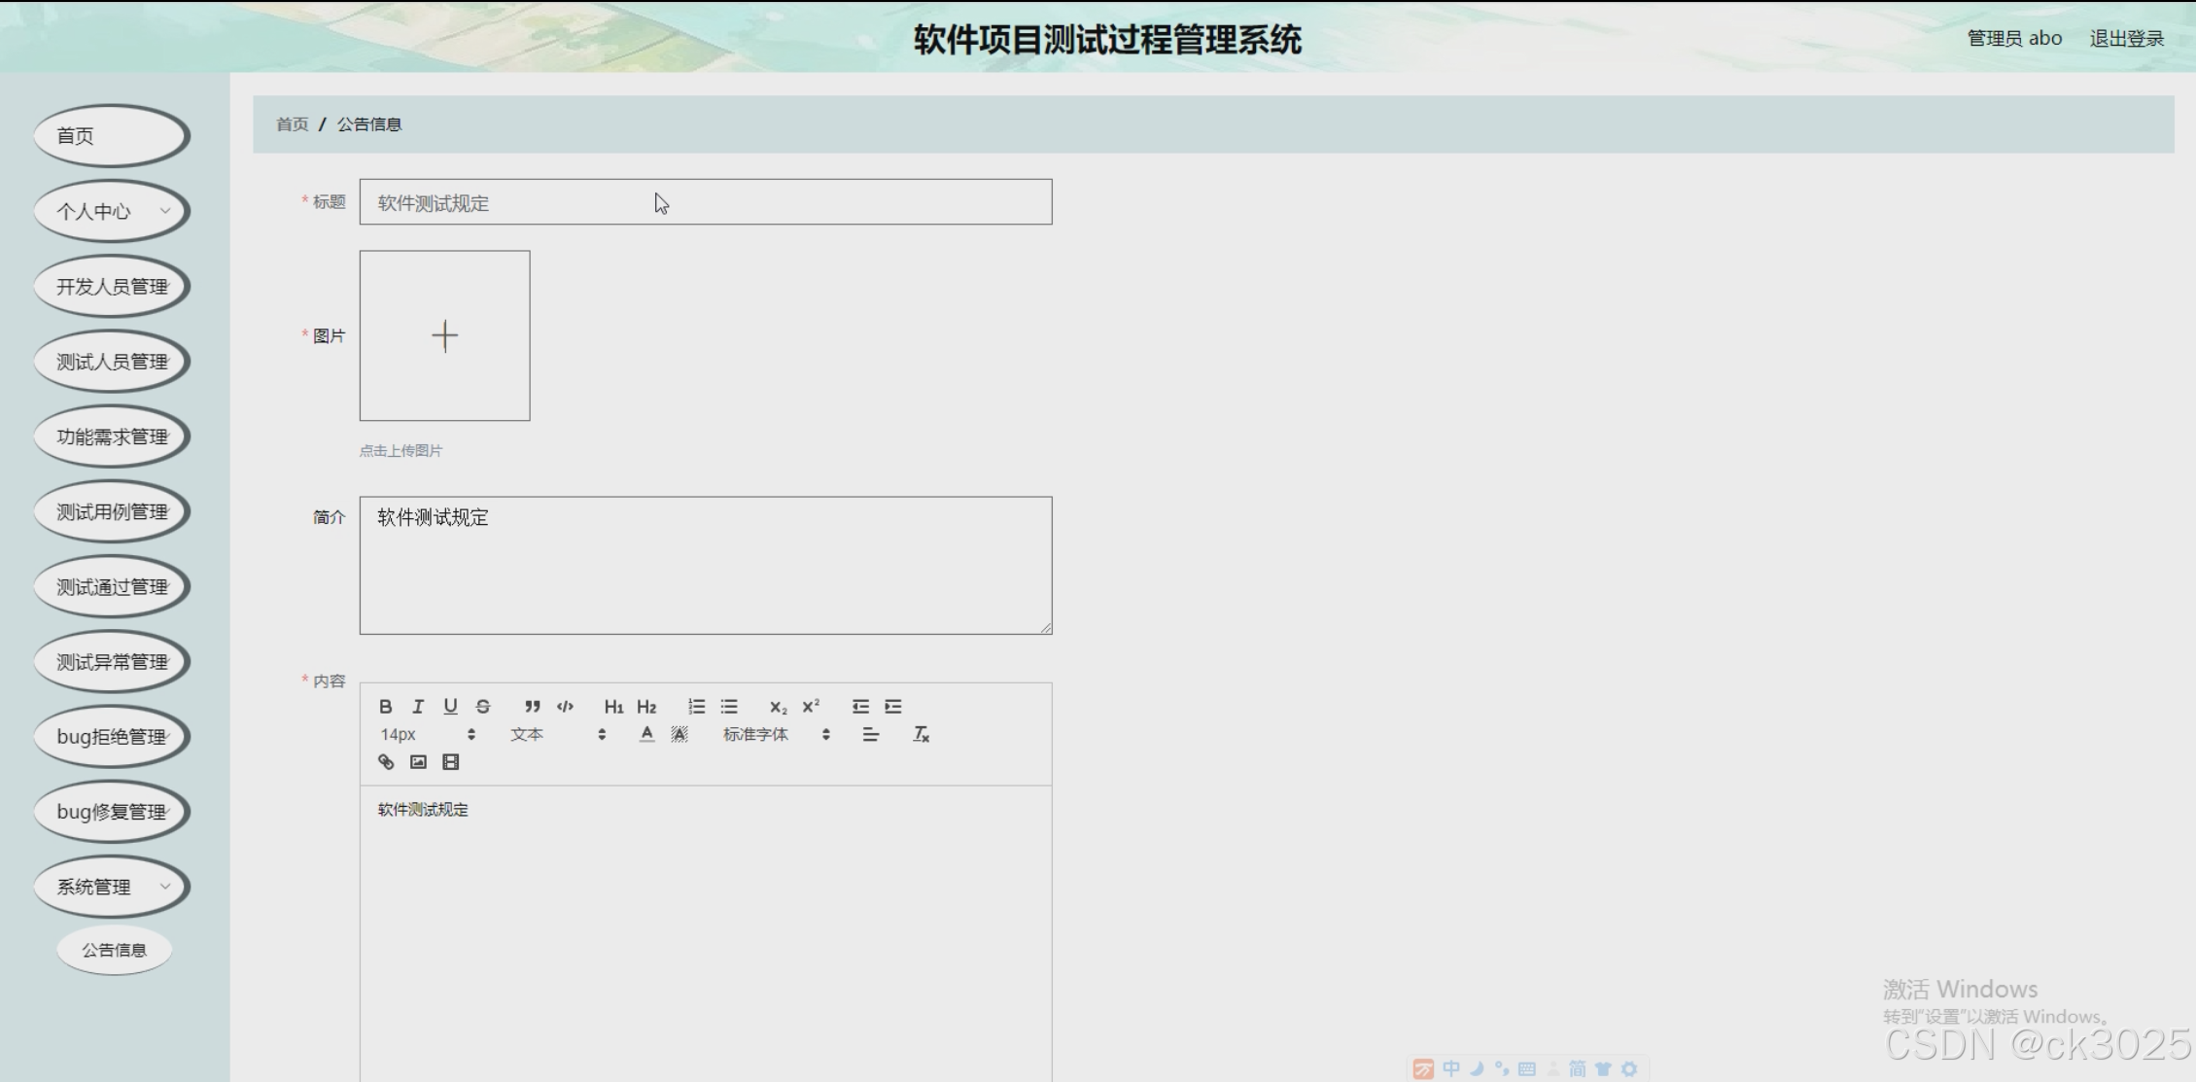
Task: Toggle bold formatting in the content editor
Action: click(385, 707)
